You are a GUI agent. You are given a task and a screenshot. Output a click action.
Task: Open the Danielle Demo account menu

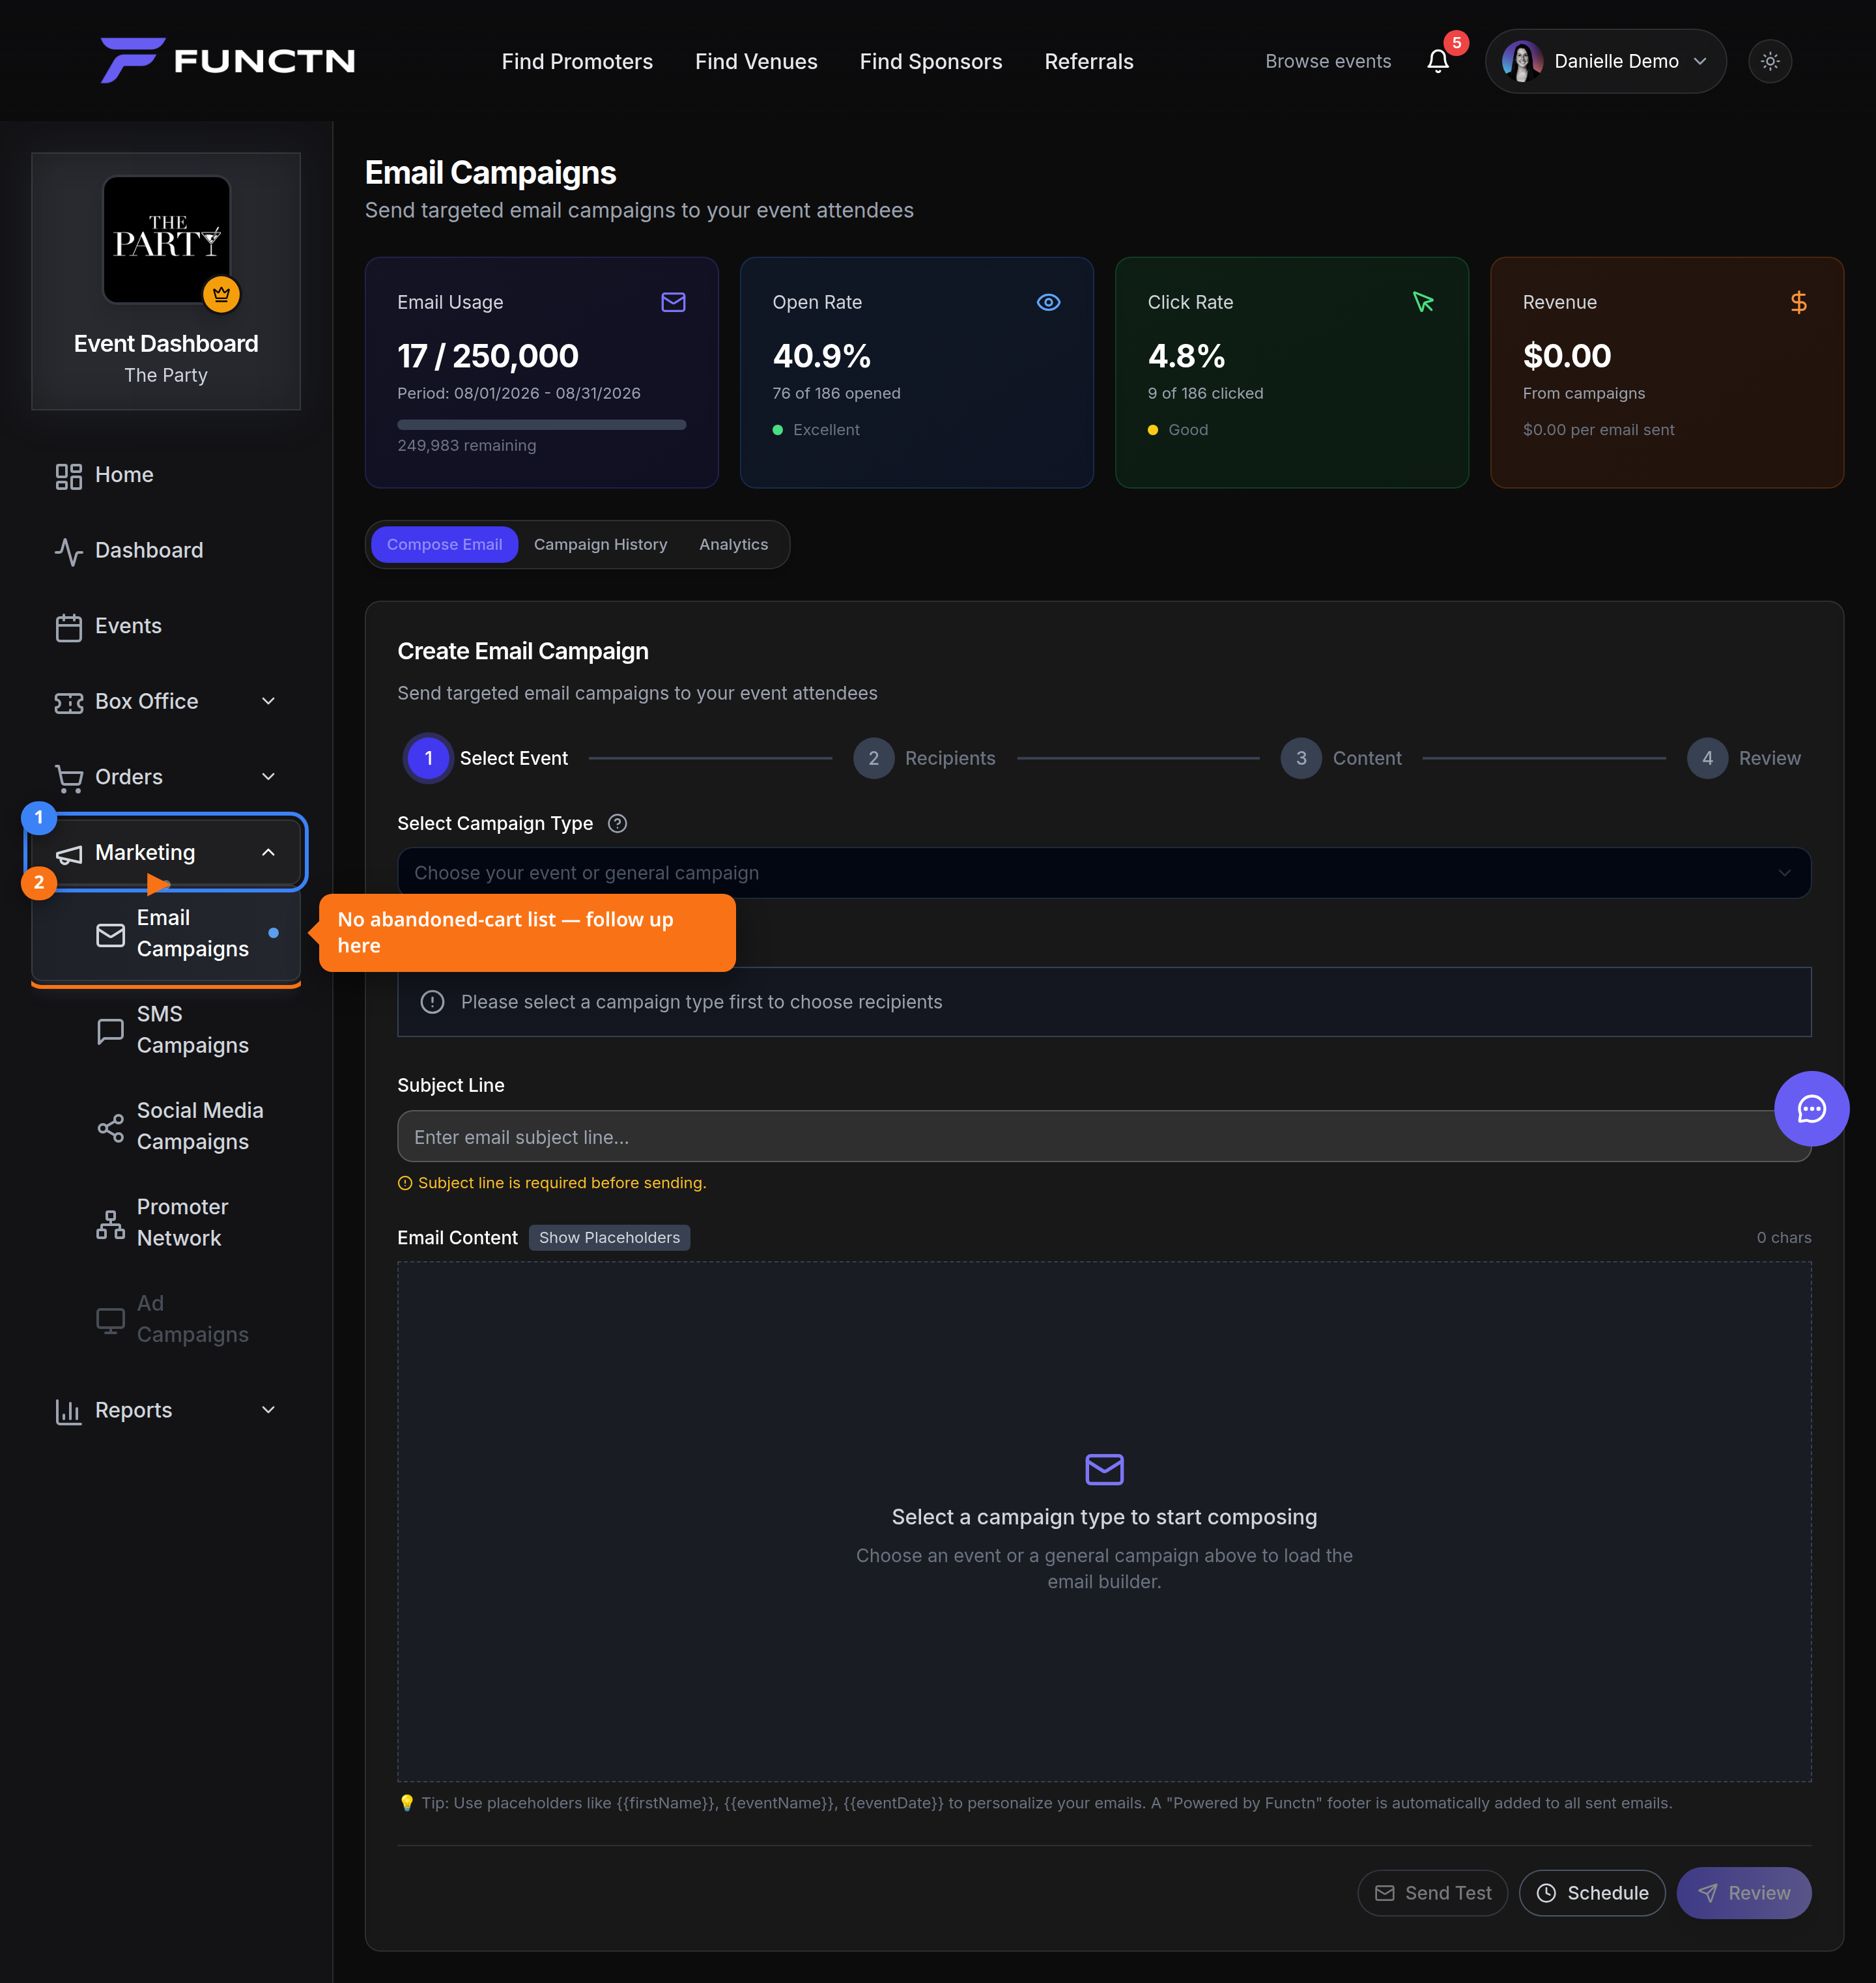pos(1605,61)
